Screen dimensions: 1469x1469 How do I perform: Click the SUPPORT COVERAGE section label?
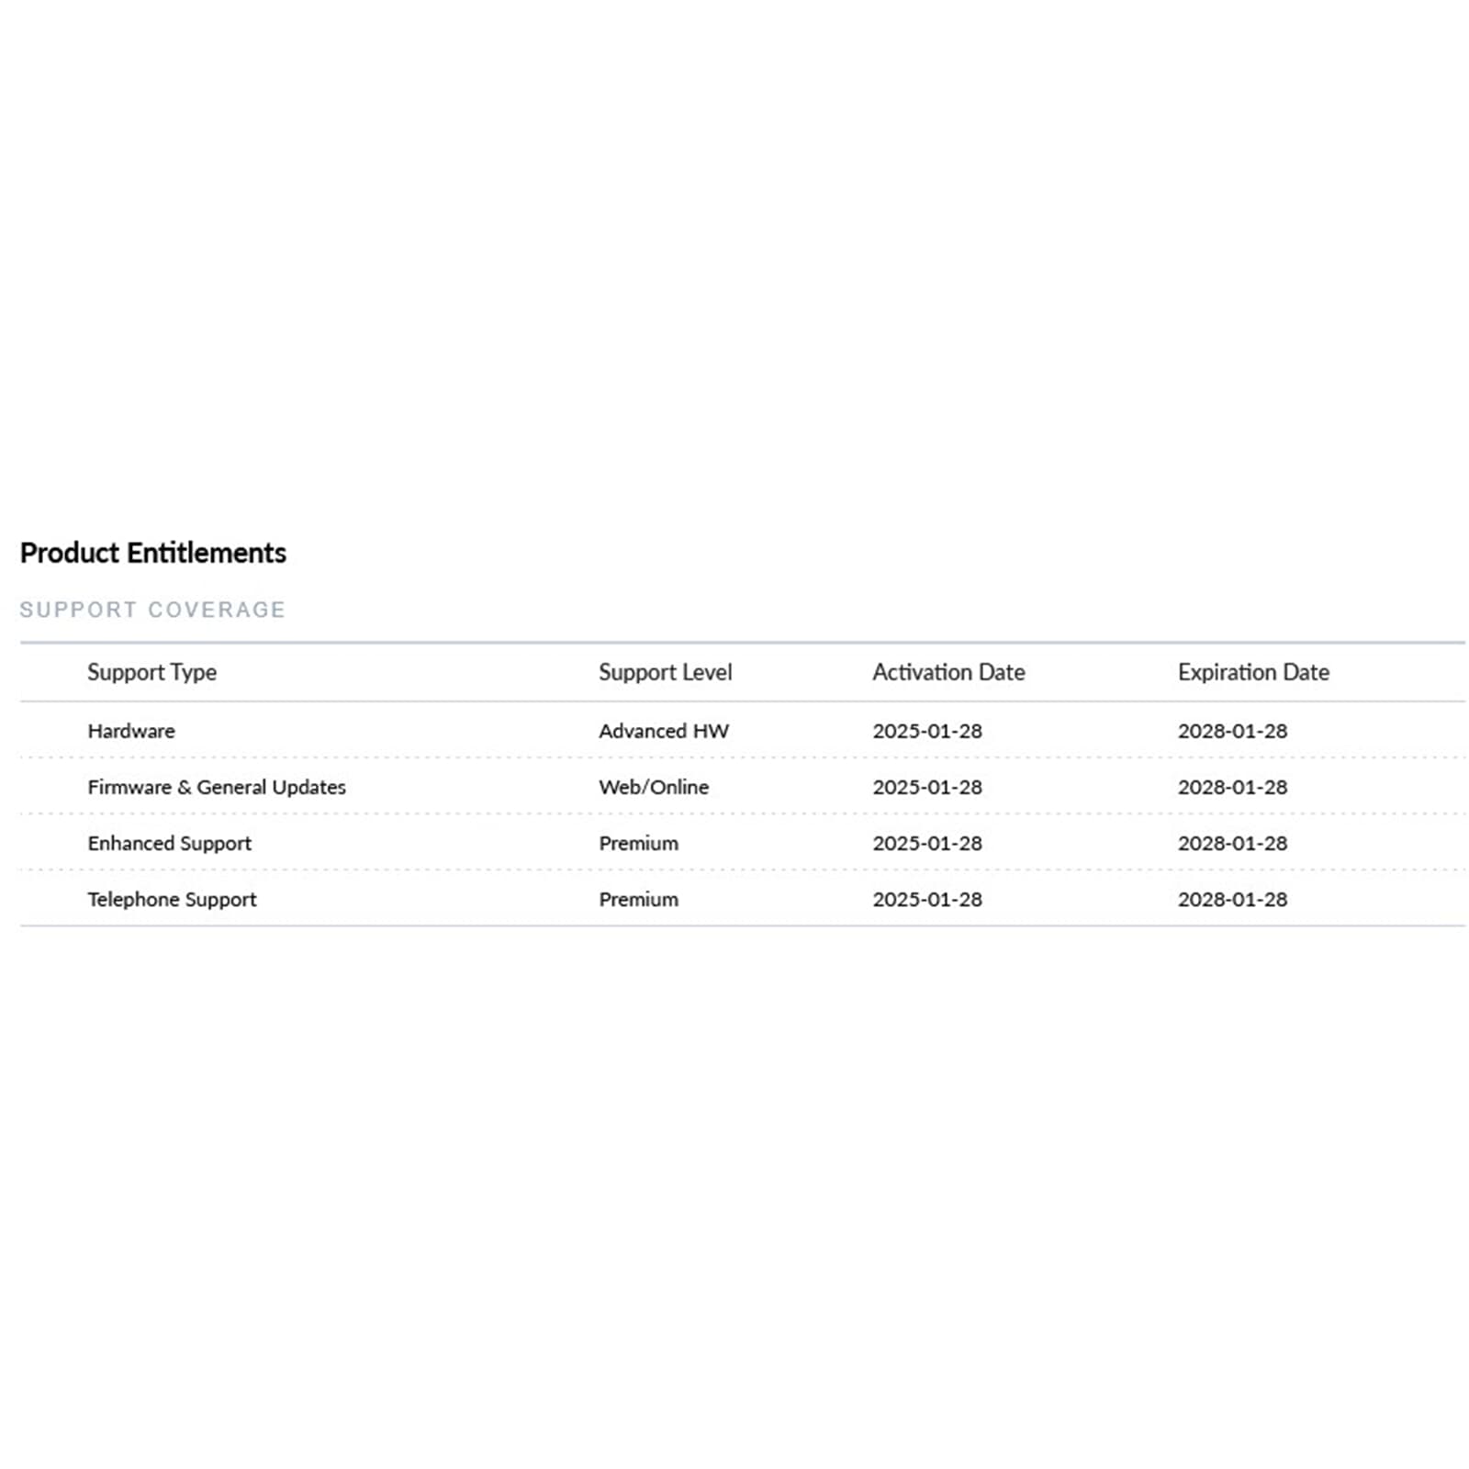[x=152, y=610]
